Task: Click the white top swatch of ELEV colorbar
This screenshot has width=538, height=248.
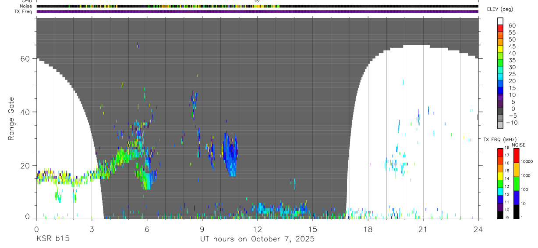Action: (500, 21)
